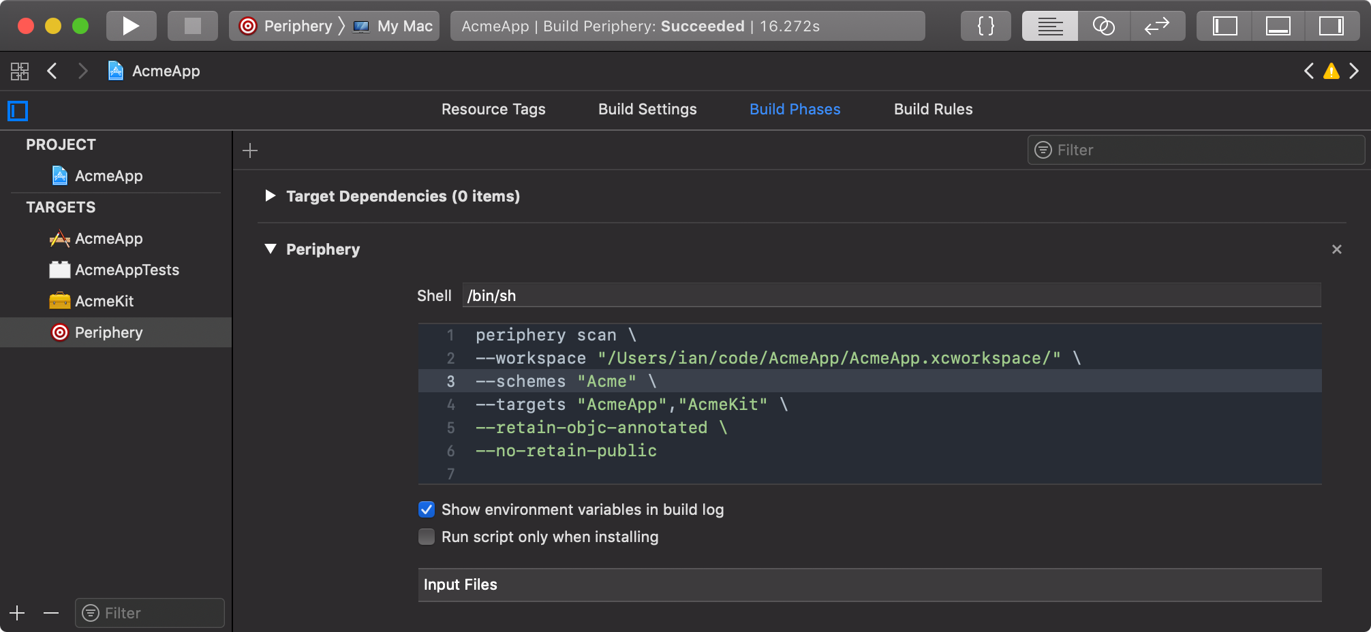Click the yellow warning issue icon
1371x632 pixels.
1331,71
